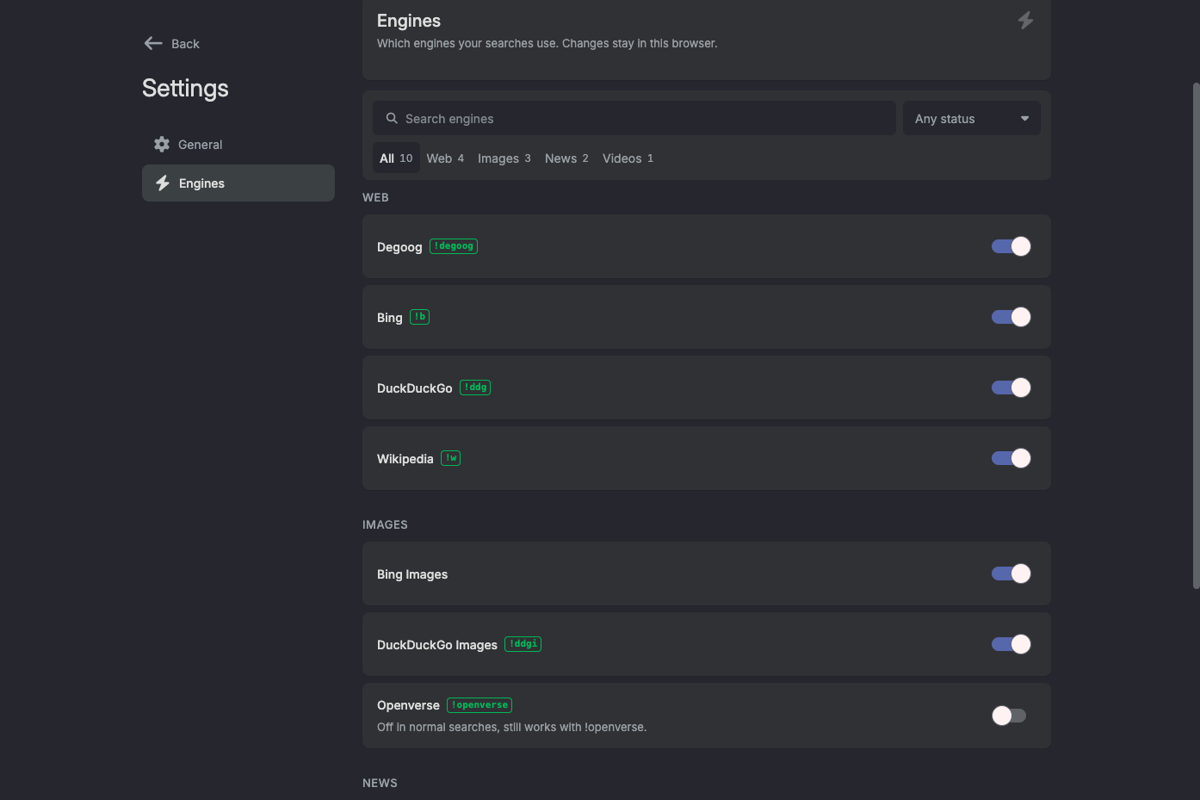
Task: Click the !ddgi bang badge
Action: pos(523,644)
